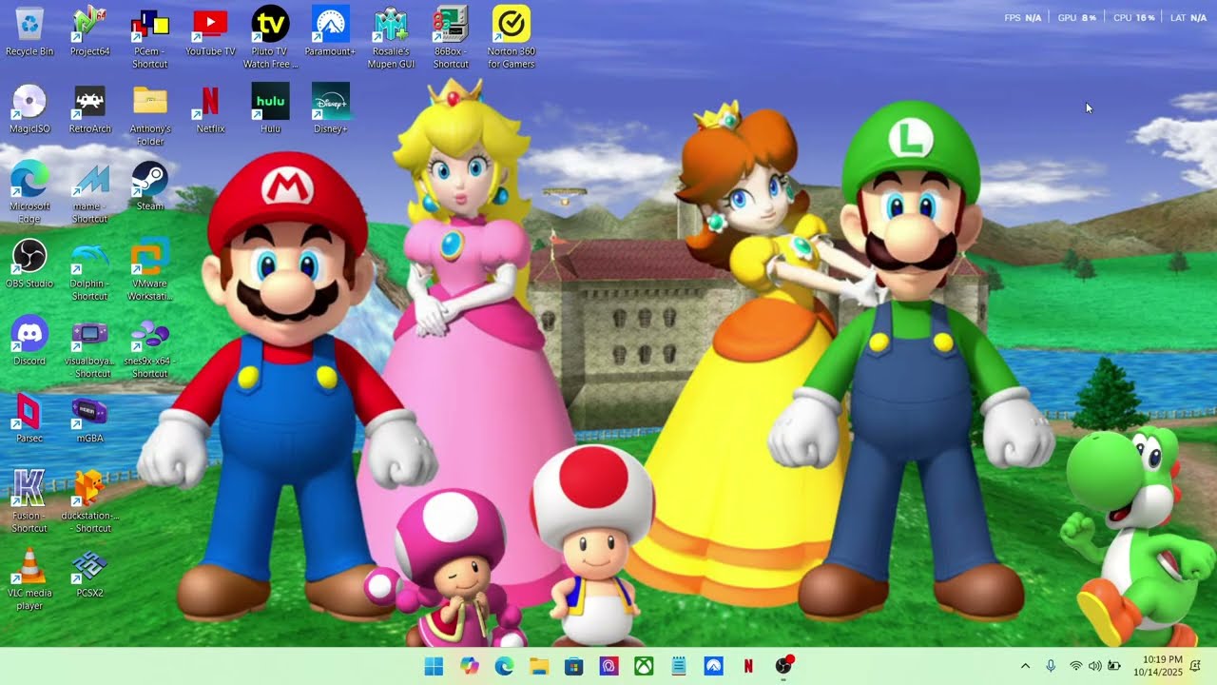Select the VMware Workstation desktop icon

149,270
